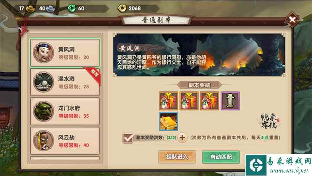Click the gold coin currency icon
This screenshot has height=176, width=312.
(x=122, y=8)
